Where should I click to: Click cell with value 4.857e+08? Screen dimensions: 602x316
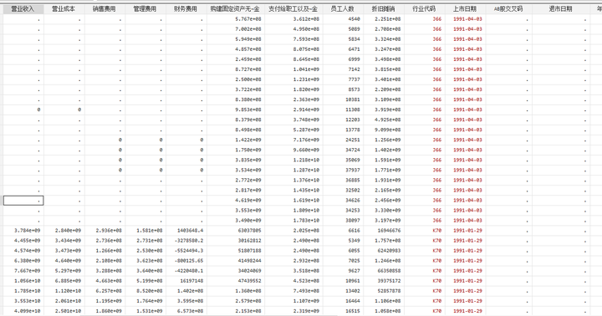pyautogui.click(x=235, y=49)
